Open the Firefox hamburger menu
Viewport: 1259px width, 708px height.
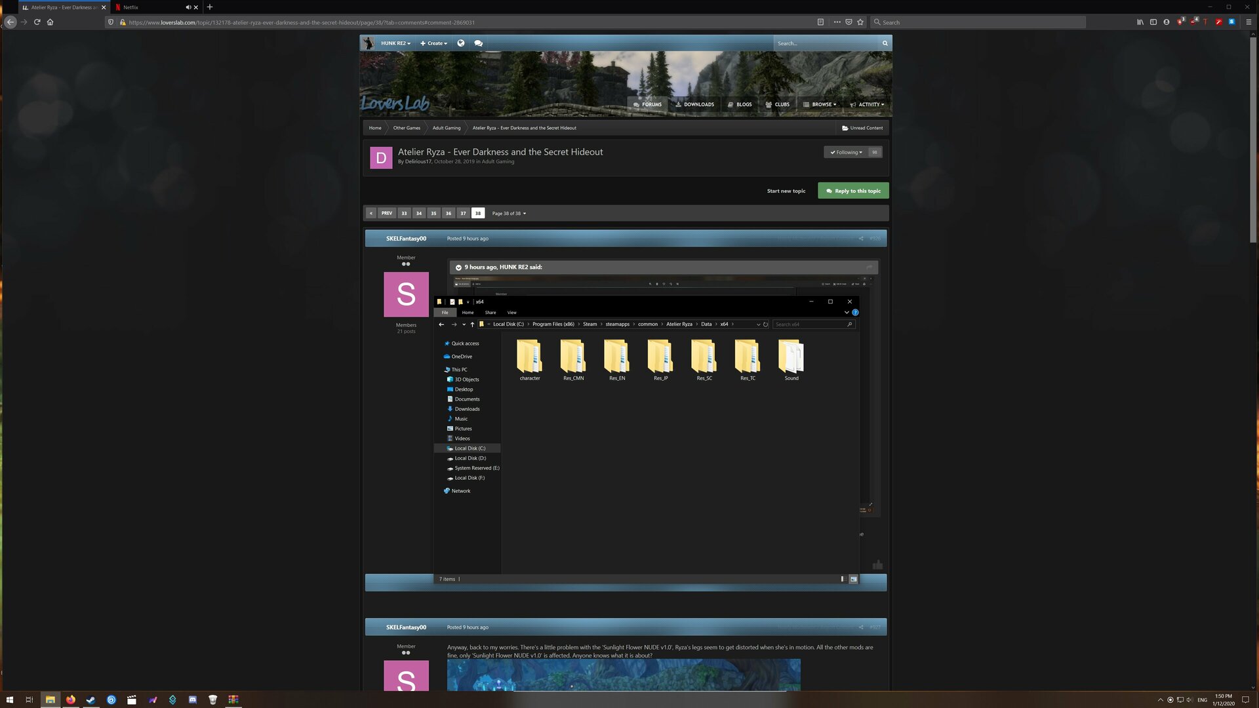(x=1249, y=22)
